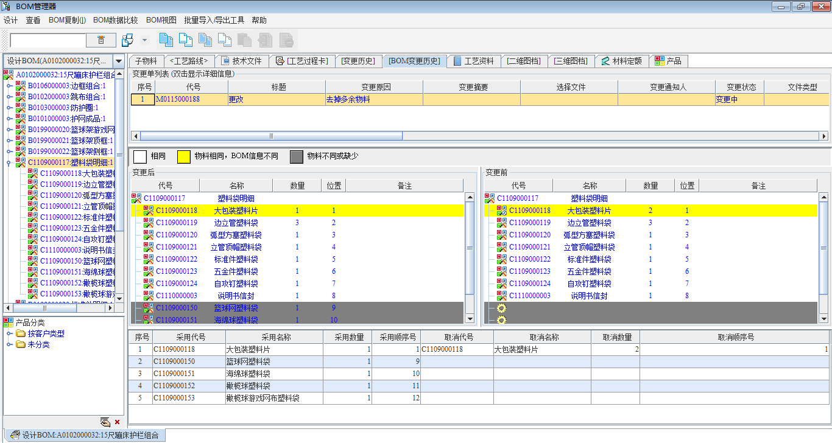Switch to the 材料定额 tab
Image resolution: width=832 pixels, height=443 pixels.
point(621,61)
